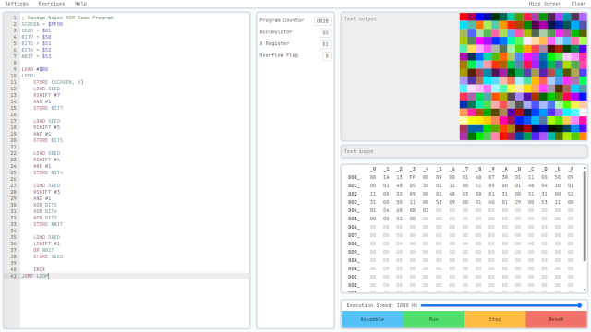The image size is (591, 332).
Task: Click the Reset button
Action: tap(556, 319)
